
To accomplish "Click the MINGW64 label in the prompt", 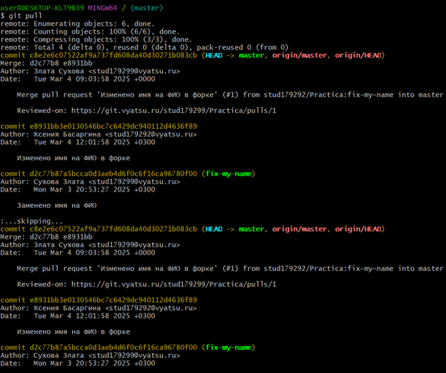I will 103,8.
